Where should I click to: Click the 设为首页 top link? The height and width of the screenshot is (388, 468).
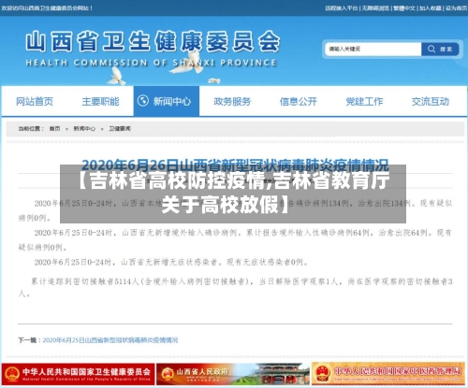(x=456, y=8)
